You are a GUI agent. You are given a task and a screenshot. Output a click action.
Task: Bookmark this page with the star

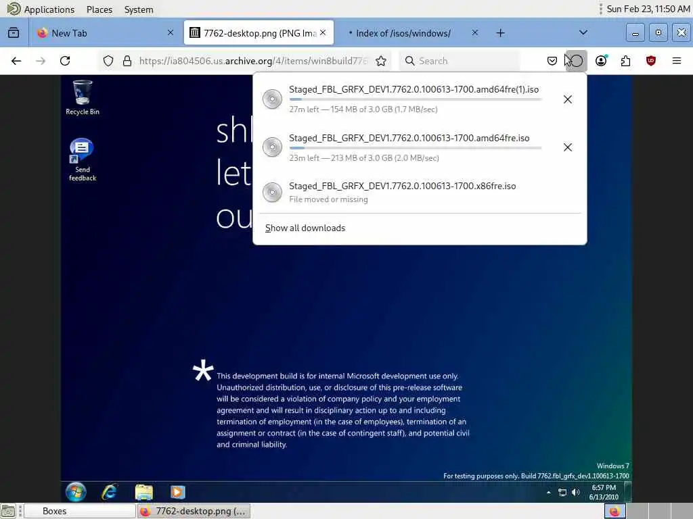(381, 61)
